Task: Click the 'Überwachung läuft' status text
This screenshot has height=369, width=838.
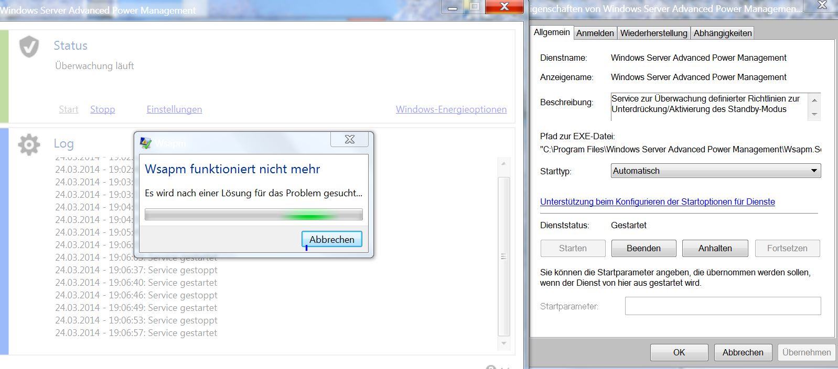Action: 94,66
